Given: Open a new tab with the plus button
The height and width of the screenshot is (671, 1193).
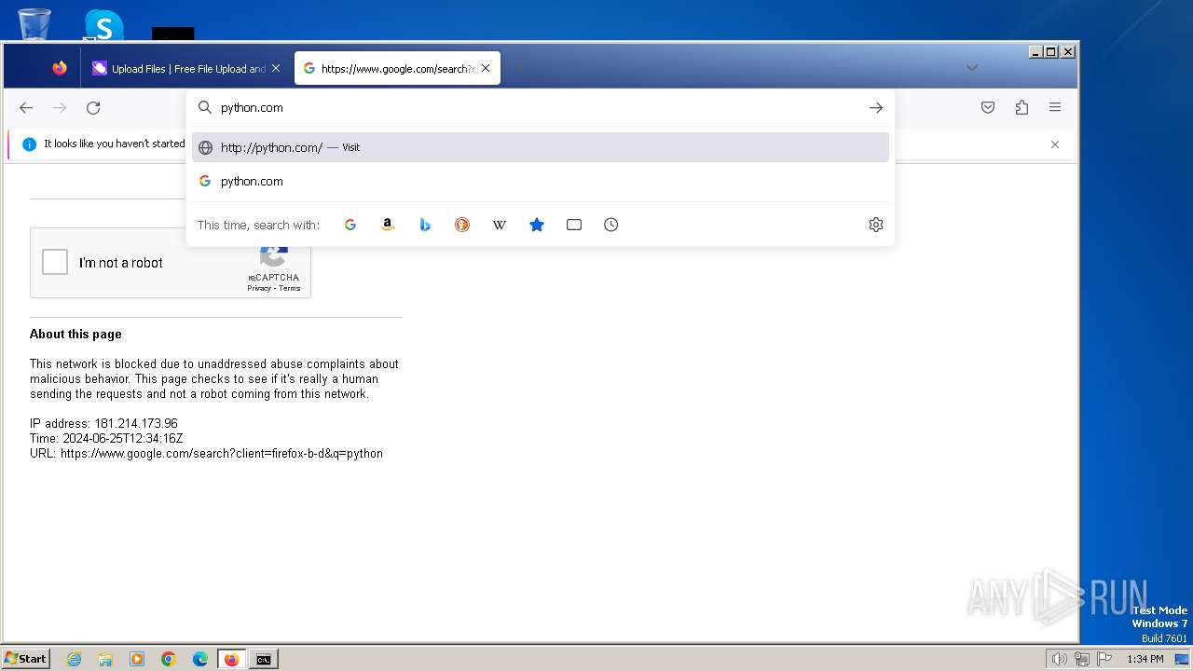Looking at the screenshot, I should click(x=519, y=68).
